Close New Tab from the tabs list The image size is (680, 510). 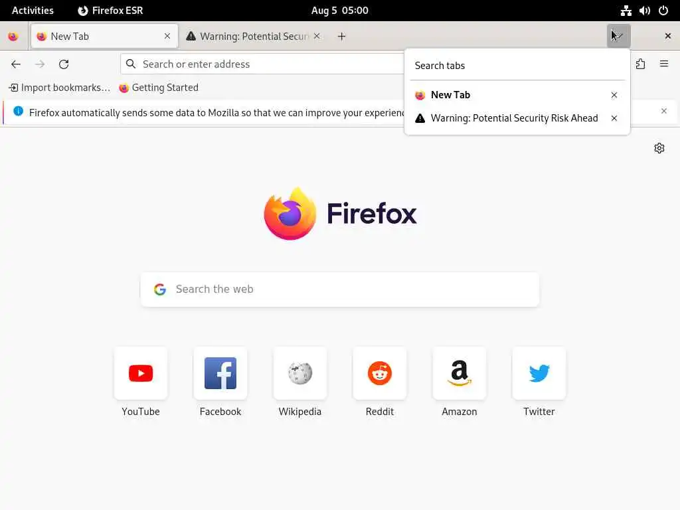click(x=614, y=95)
